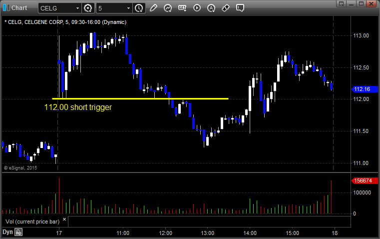Start bar replay with play icon

click(x=197, y=8)
